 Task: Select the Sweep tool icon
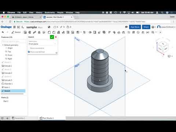tap(34, 32)
